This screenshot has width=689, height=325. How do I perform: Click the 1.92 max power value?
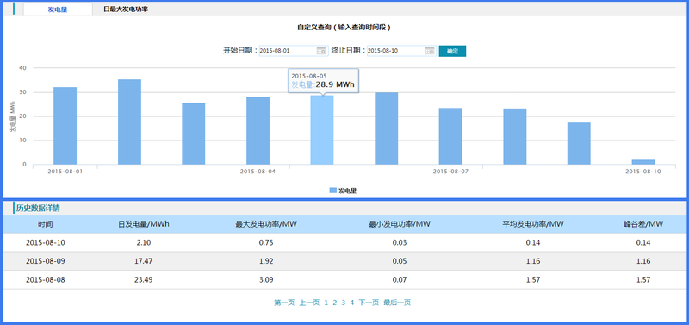266,261
